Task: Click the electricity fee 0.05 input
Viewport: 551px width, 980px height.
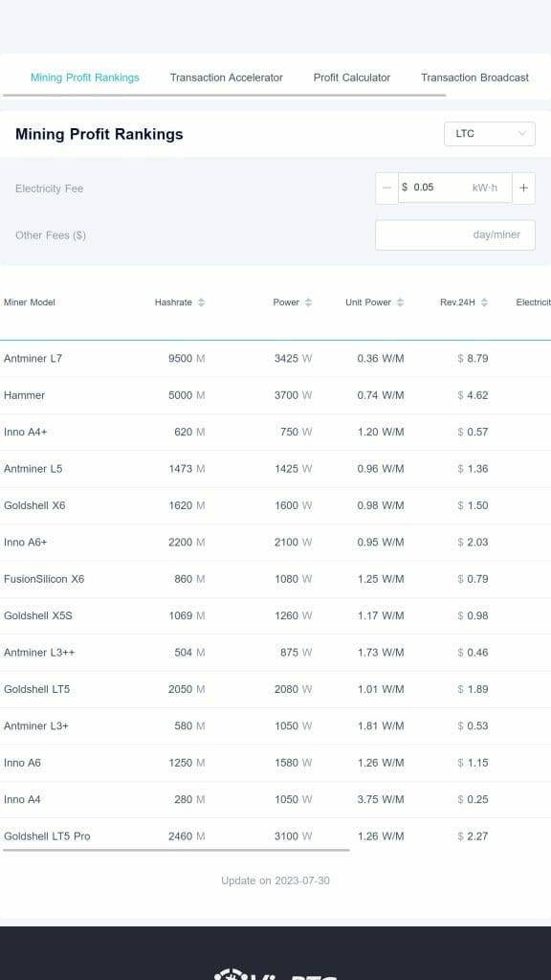Action: 454,188
